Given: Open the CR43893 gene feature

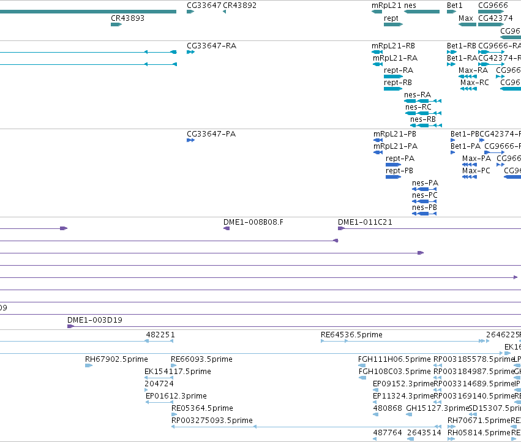Looking at the screenshot, I should 116,24.
